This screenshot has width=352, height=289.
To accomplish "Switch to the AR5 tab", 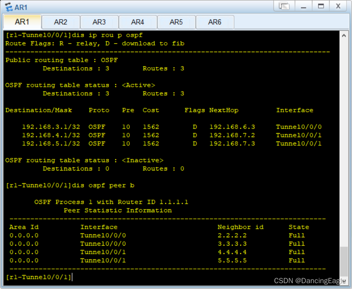I will (176, 22).
